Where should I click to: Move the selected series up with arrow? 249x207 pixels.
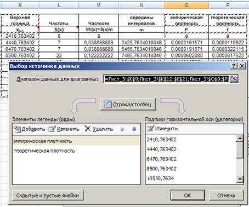(x=122, y=129)
